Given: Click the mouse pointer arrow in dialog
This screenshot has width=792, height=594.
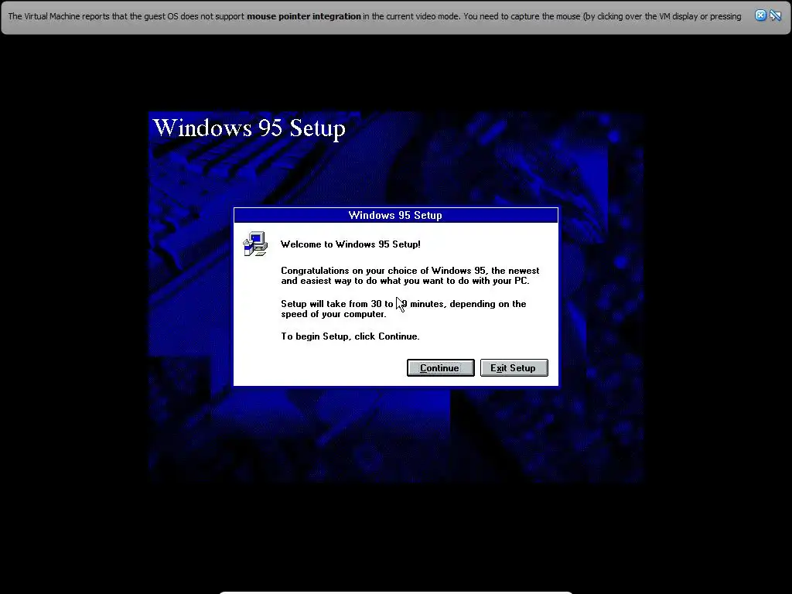Looking at the screenshot, I should (400, 305).
